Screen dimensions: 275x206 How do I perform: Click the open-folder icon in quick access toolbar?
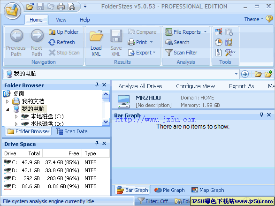30,7
